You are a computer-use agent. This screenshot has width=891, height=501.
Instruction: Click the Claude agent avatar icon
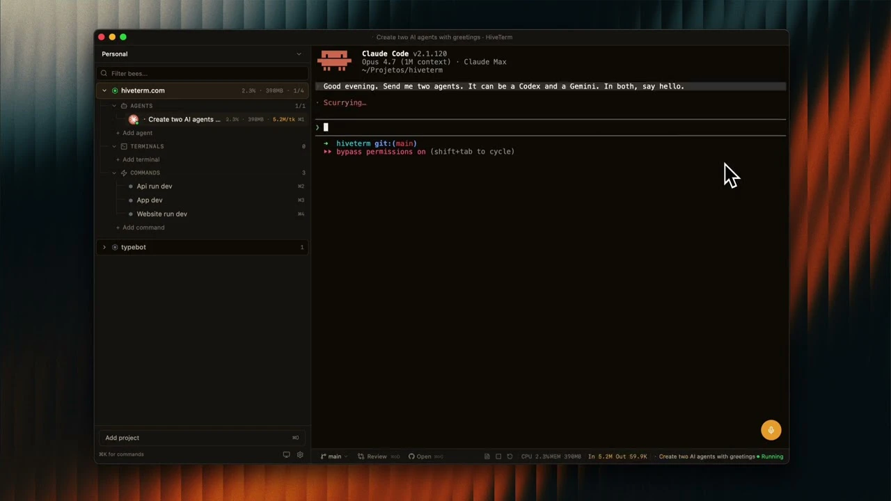[134, 120]
